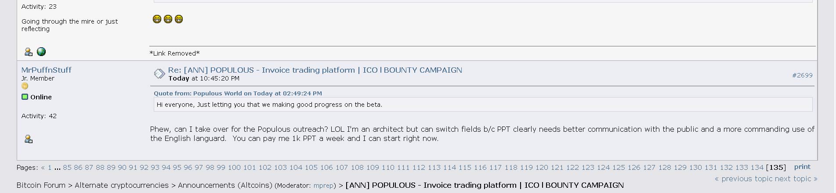
Task: Open MrPuffnStuff's view profile icon
Action: [x=29, y=139]
